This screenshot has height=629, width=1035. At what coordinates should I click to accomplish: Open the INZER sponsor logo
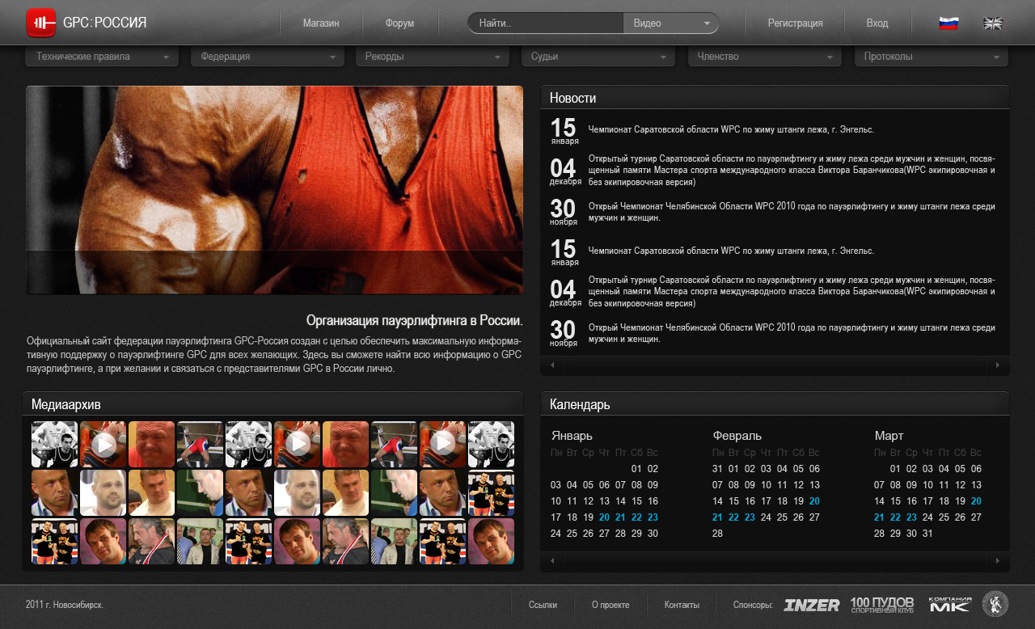click(x=811, y=605)
